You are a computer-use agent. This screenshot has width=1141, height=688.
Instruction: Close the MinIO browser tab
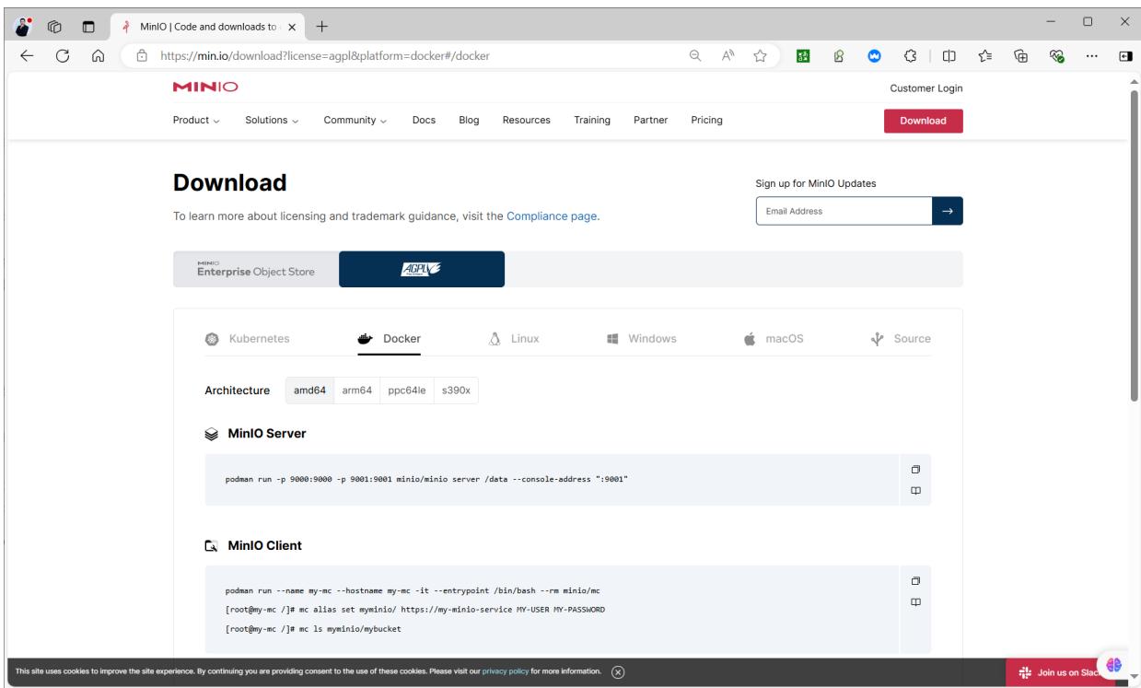pyautogui.click(x=292, y=26)
